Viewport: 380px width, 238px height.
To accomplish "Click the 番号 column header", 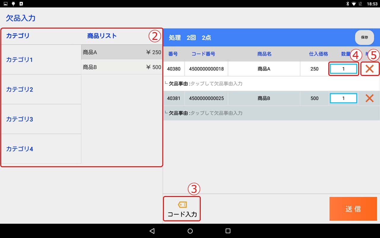I will [173, 54].
